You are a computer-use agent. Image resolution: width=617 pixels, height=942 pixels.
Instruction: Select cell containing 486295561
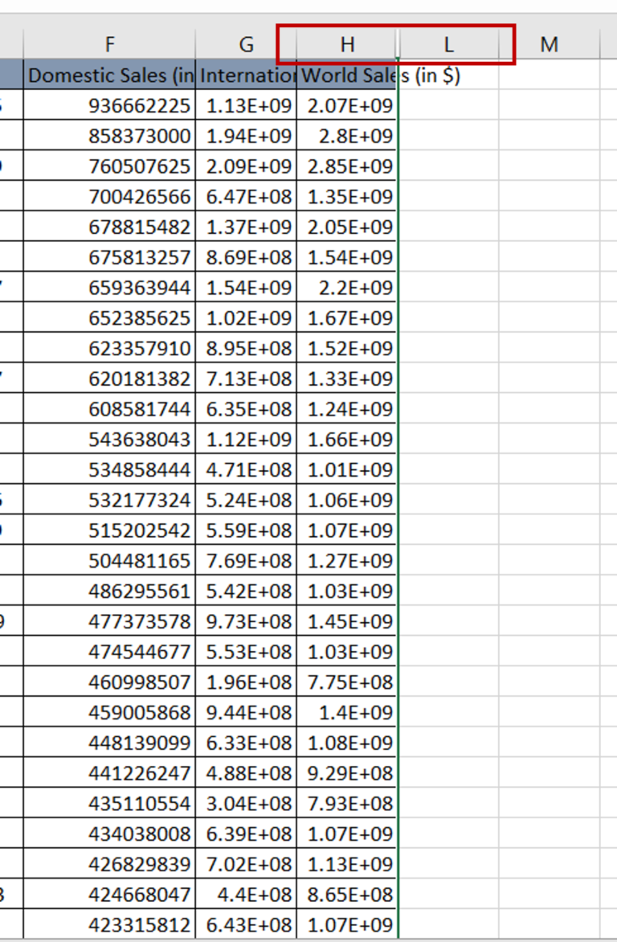[109, 591]
